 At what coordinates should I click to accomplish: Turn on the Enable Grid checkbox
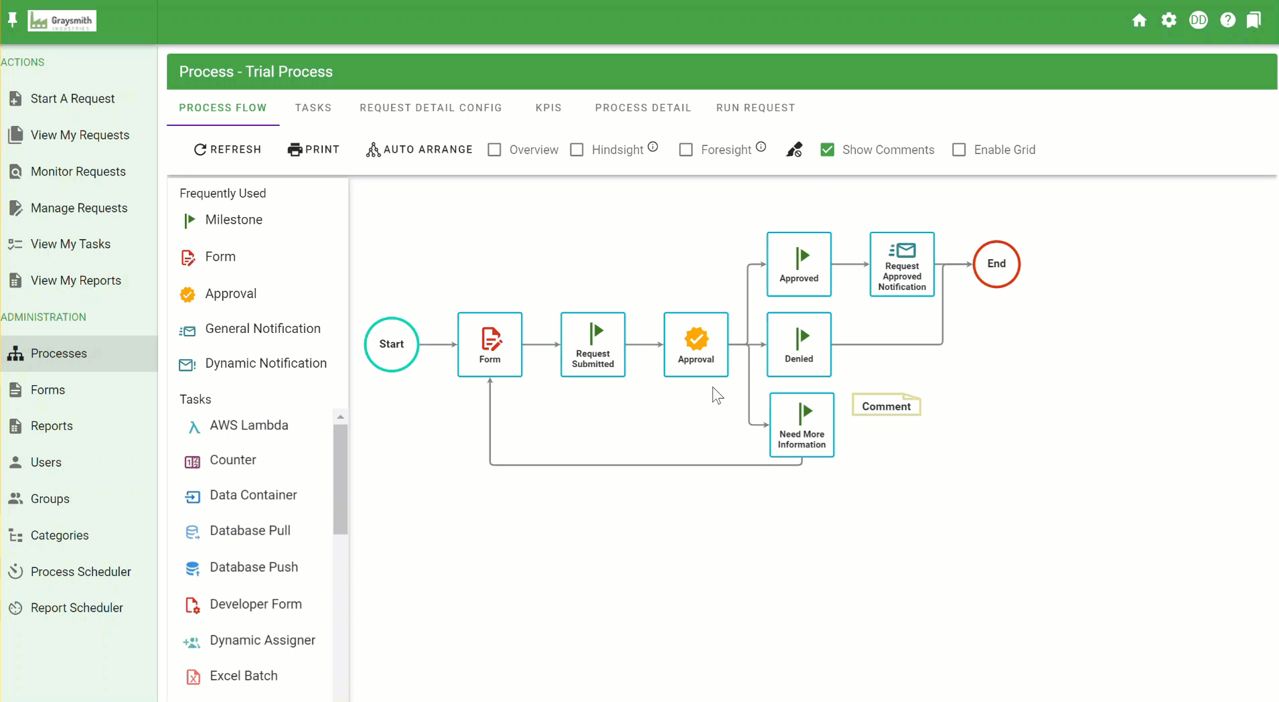(x=959, y=149)
